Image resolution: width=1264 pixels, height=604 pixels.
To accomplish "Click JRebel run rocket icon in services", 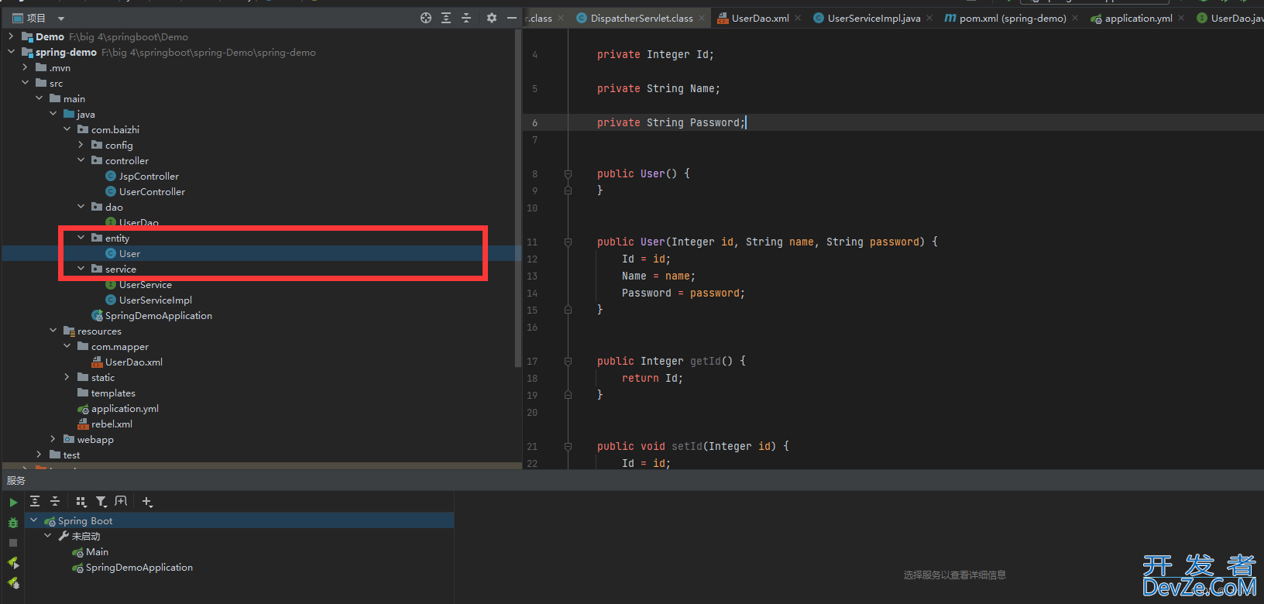I will pos(13,563).
